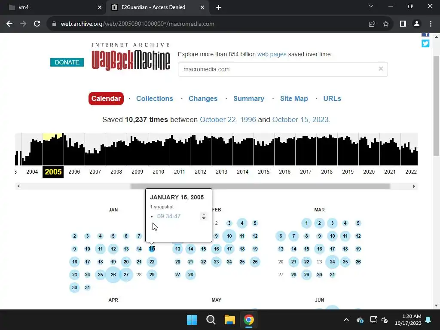The height and width of the screenshot is (330, 440).
Task: Click the snapshot list stepper arrows
Action: [204, 216]
